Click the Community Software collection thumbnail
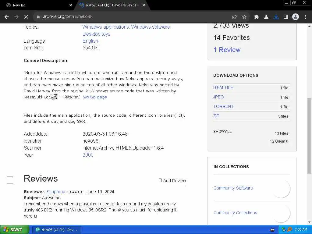The image size is (312, 234). click(281, 189)
